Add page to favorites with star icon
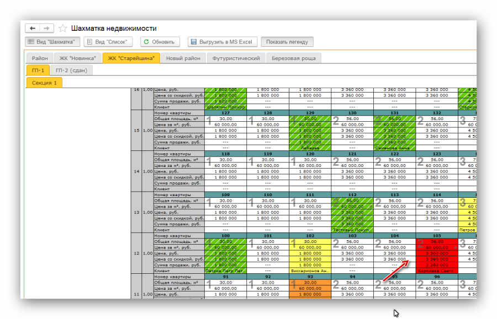497x319 pixels. (63, 28)
